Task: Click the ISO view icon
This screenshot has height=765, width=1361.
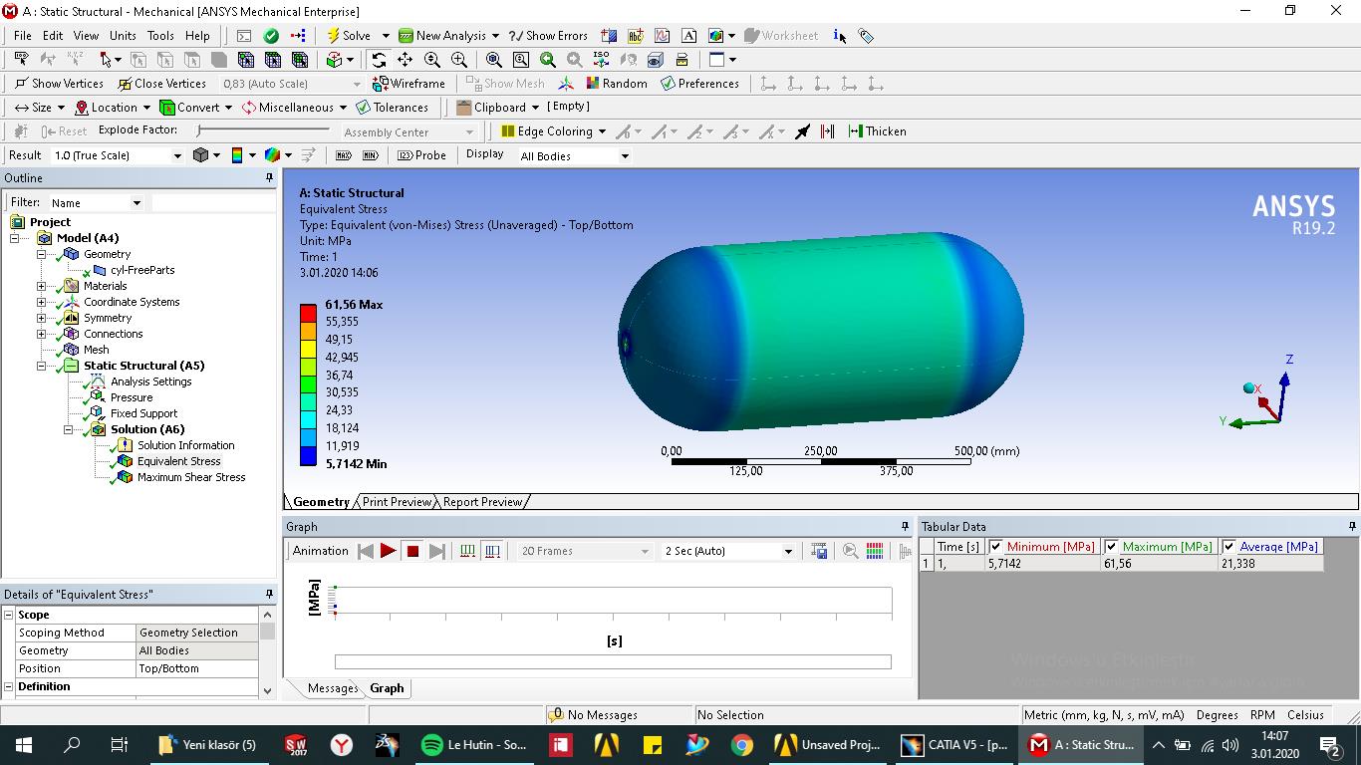Action: 600,59
